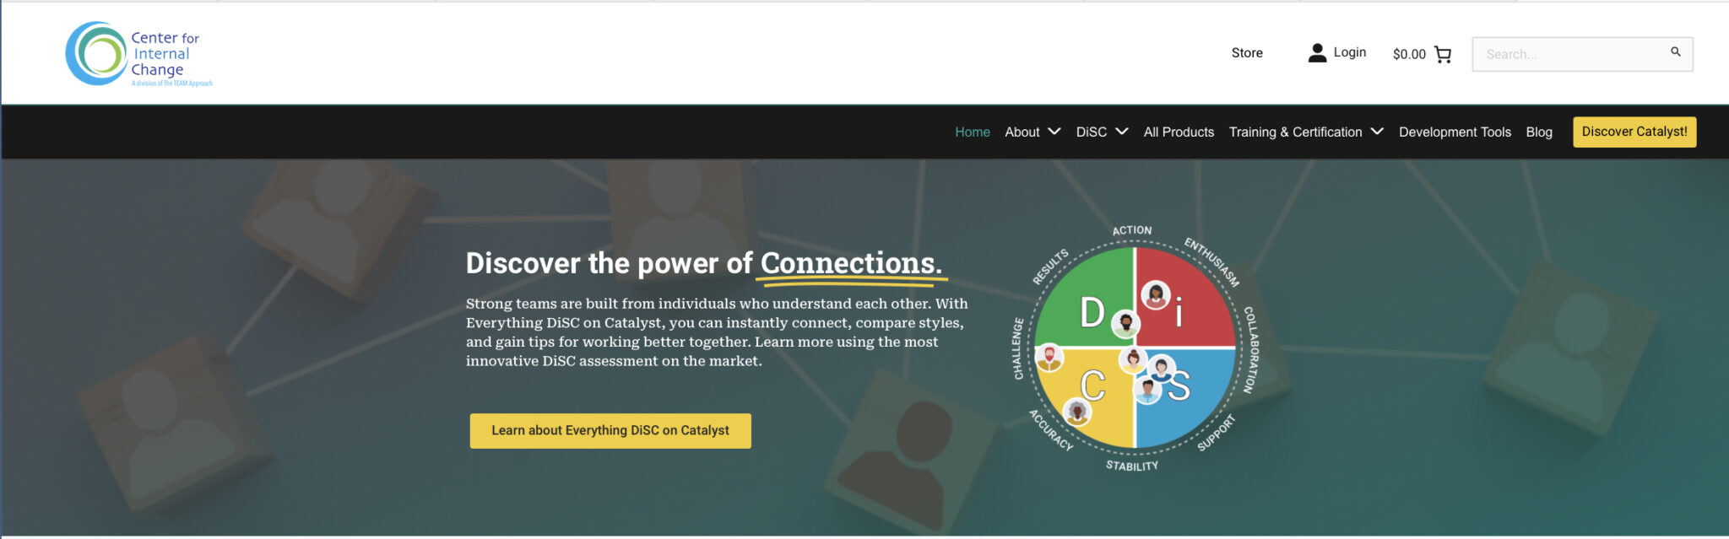
Task: Click the Center for Internal Change logo
Action: 138,54
